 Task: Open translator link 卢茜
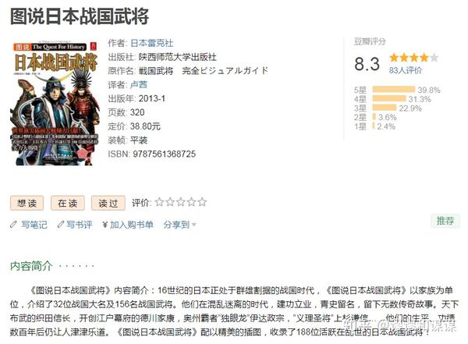tap(139, 85)
